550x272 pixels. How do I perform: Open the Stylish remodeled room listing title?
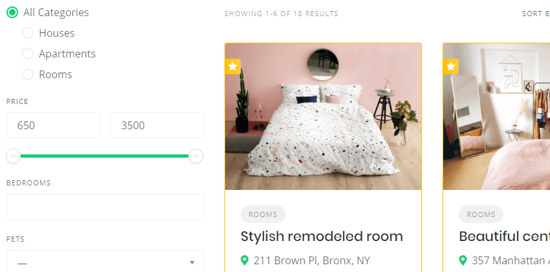pyautogui.click(x=322, y=236)
